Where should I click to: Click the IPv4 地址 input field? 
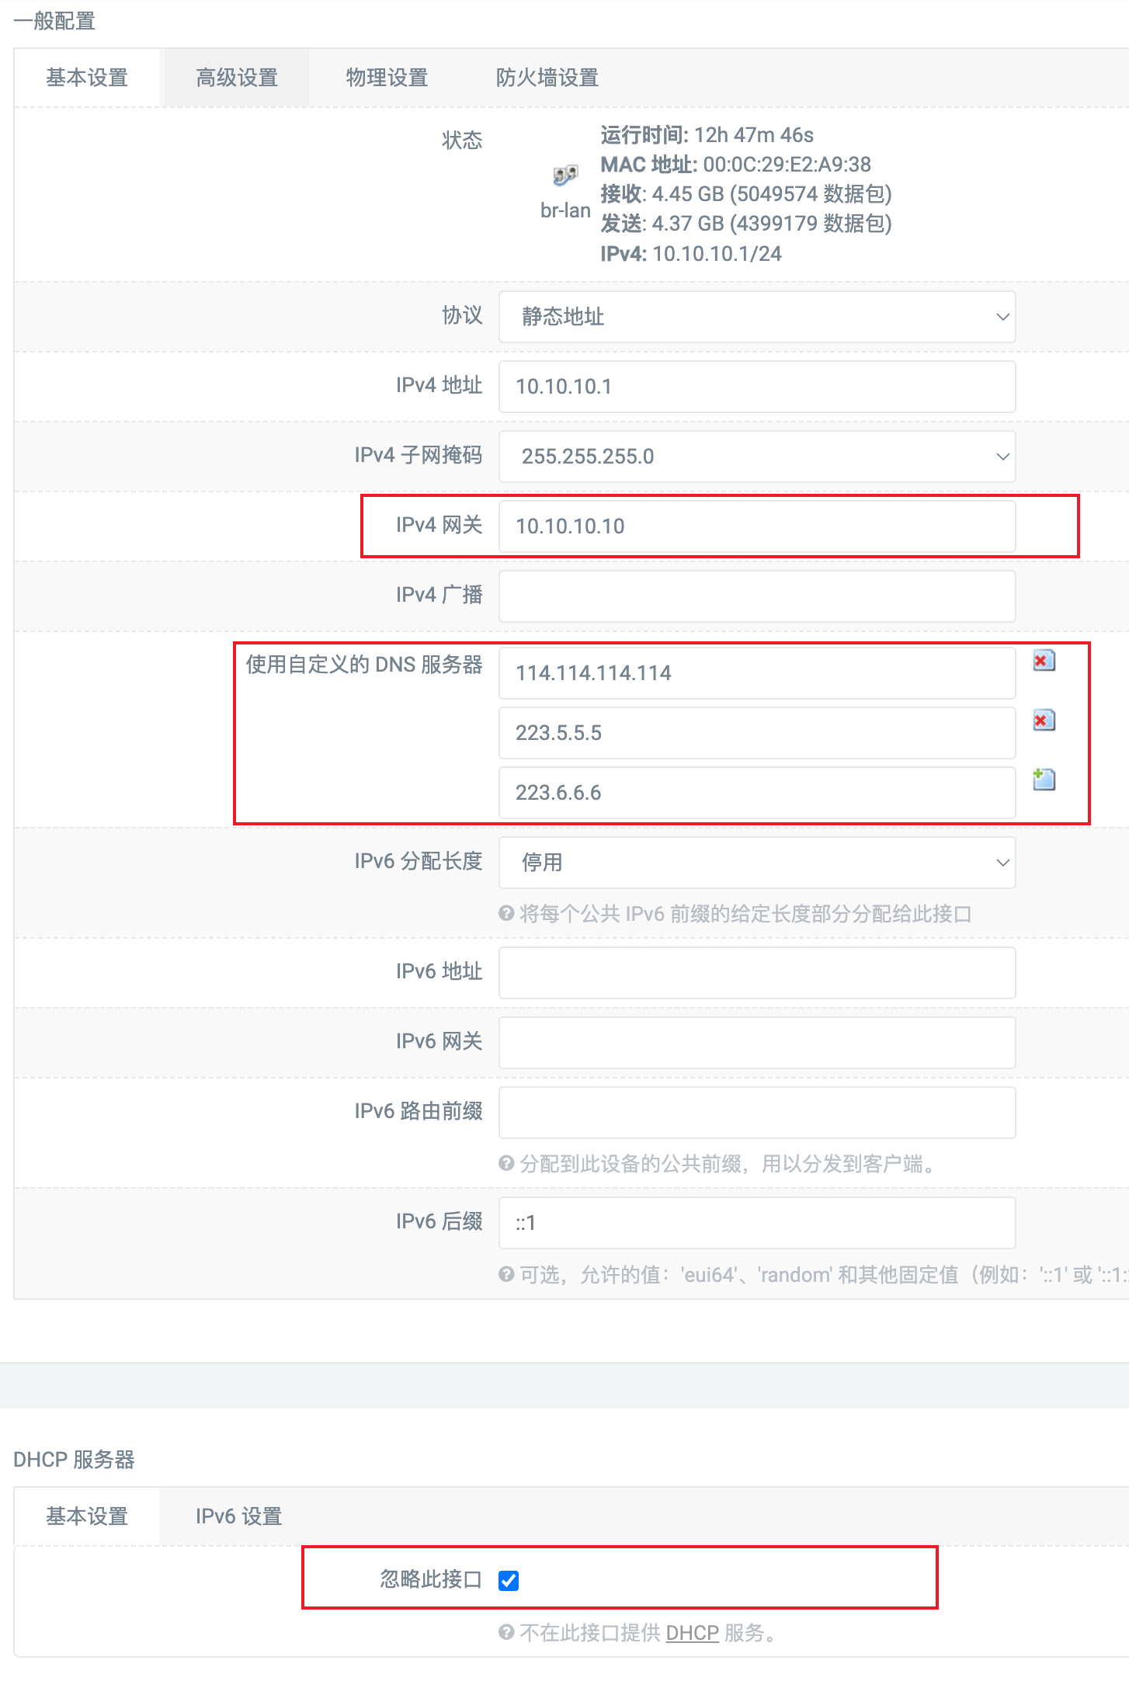pos(756,387)
